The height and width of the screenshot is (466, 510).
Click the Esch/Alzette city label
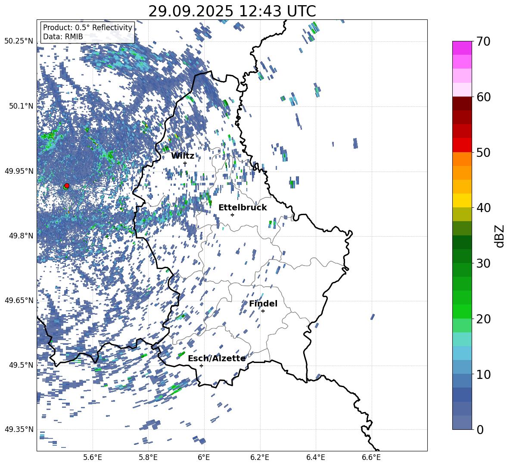click(217, 359)
